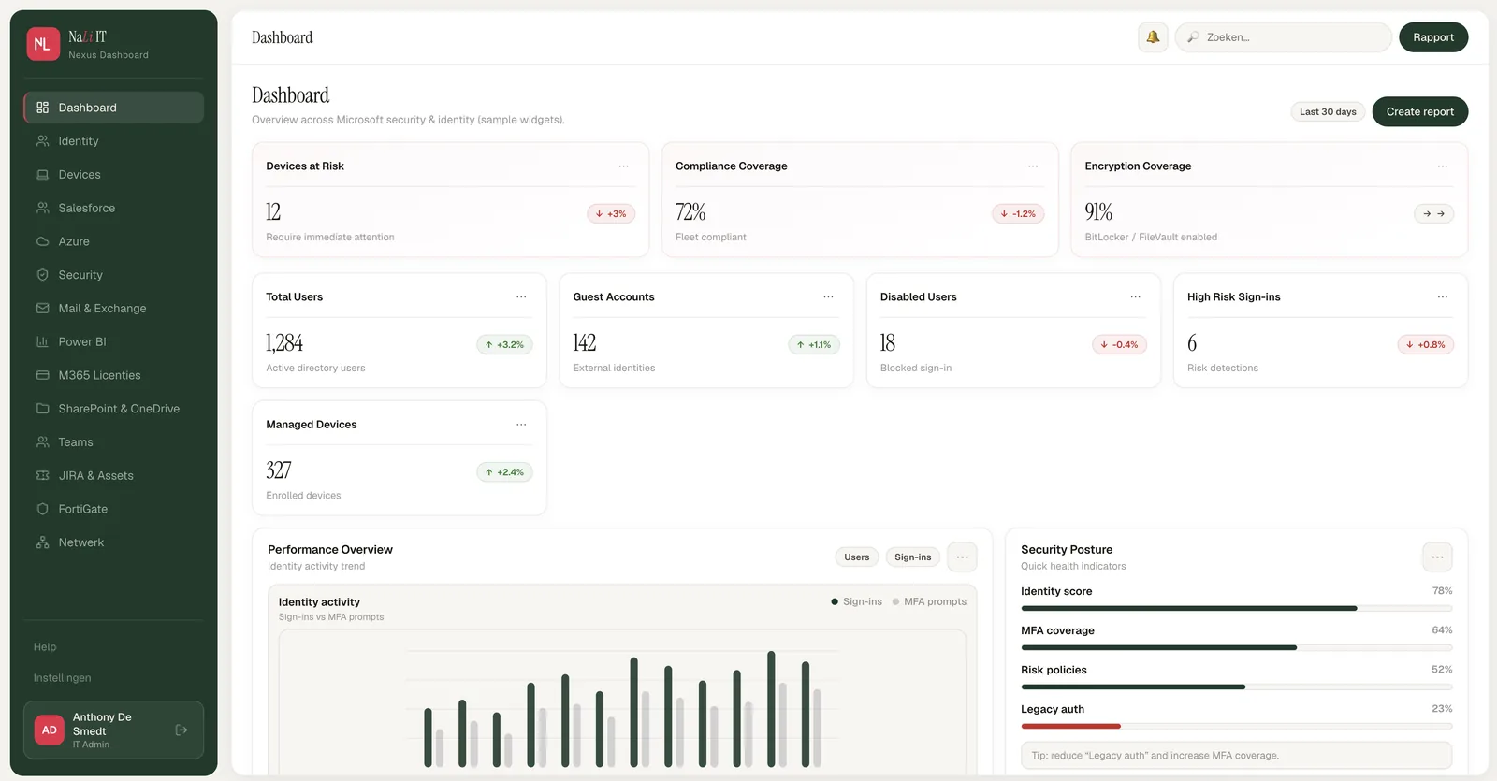Open Power BI section
This screenshot has width=1497, height=781.
(113, 341)
